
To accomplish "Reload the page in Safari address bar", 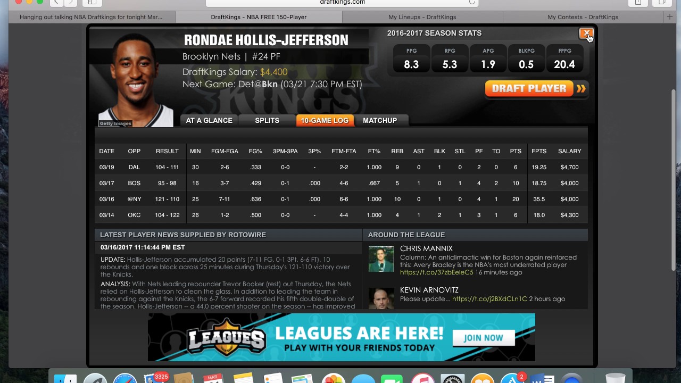I will pyautogui.click(x=472, y=2).
